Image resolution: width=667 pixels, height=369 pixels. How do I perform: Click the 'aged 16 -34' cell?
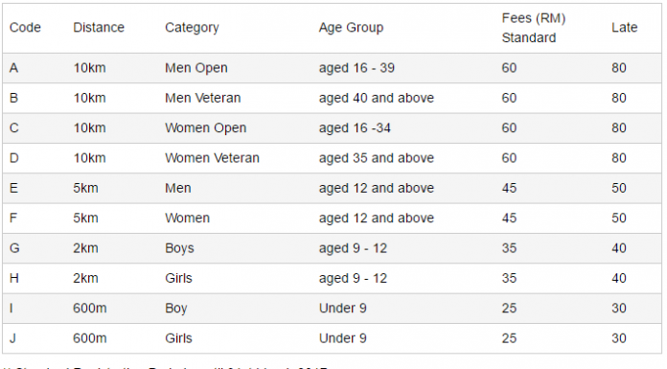(x=355, y=128)
